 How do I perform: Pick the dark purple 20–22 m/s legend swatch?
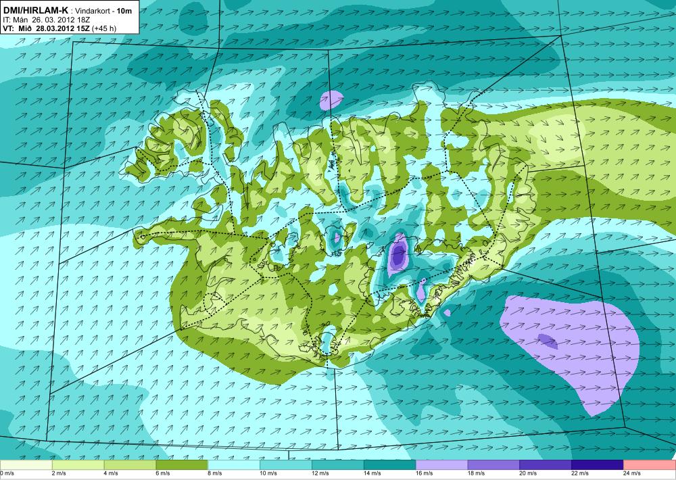point(546,465)
